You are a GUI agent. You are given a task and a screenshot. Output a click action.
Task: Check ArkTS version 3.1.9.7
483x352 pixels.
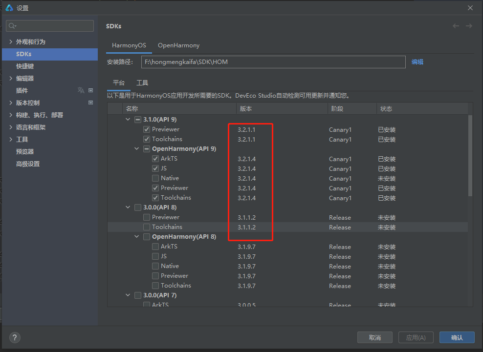155,247
